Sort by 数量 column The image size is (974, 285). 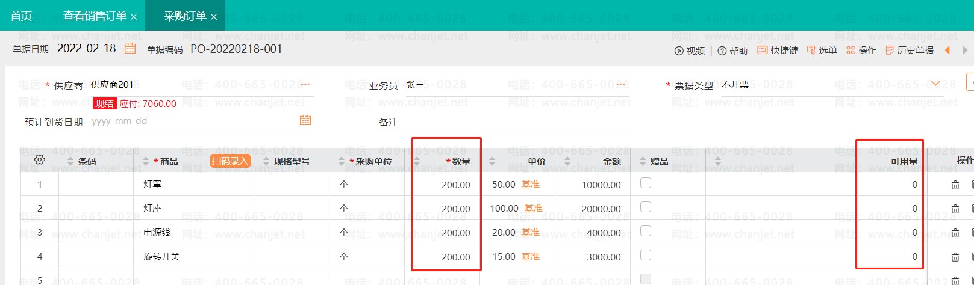pos(417,161)
